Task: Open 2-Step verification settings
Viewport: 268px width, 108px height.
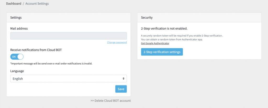Action: 162,52
